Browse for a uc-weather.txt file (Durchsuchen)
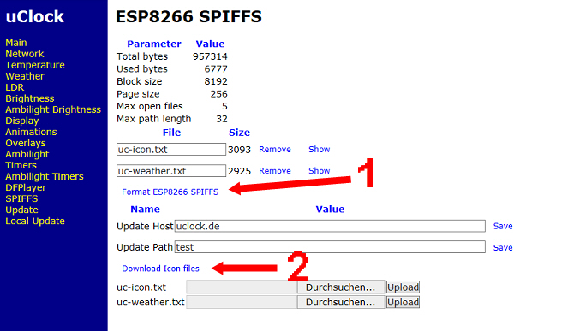Image resolution: width=568 pixels, height=331 pixels. click(340, 302)
